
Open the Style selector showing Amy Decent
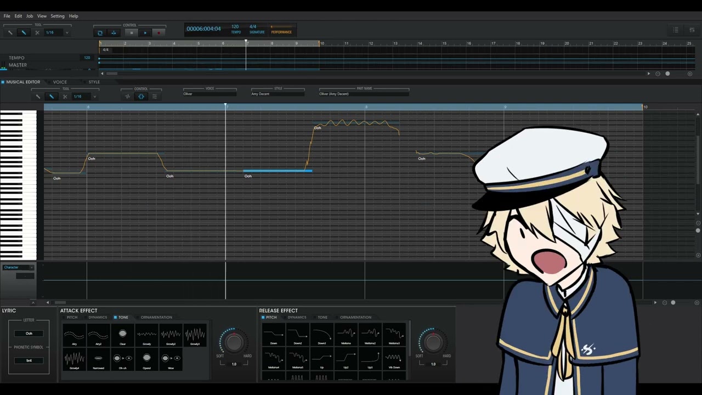[278, 94]
